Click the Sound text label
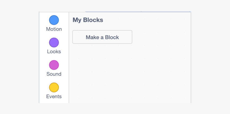This screenshot has width=230, height=114. (x=54, y=74)
